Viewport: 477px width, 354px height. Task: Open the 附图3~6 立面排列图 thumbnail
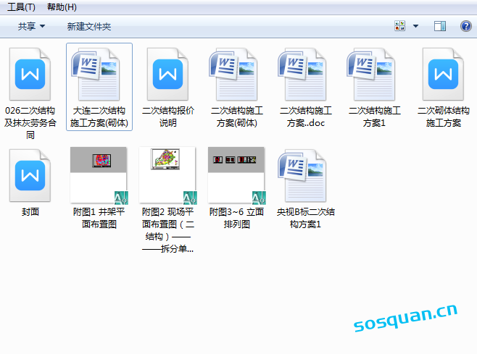point(236,175)
